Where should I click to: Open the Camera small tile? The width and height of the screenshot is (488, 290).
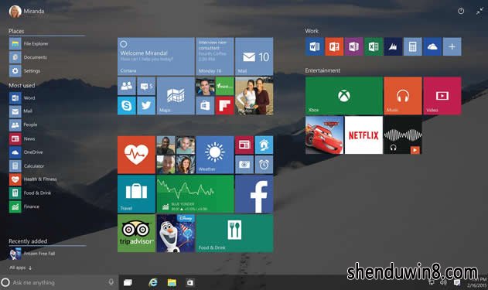tap(244, 165)
